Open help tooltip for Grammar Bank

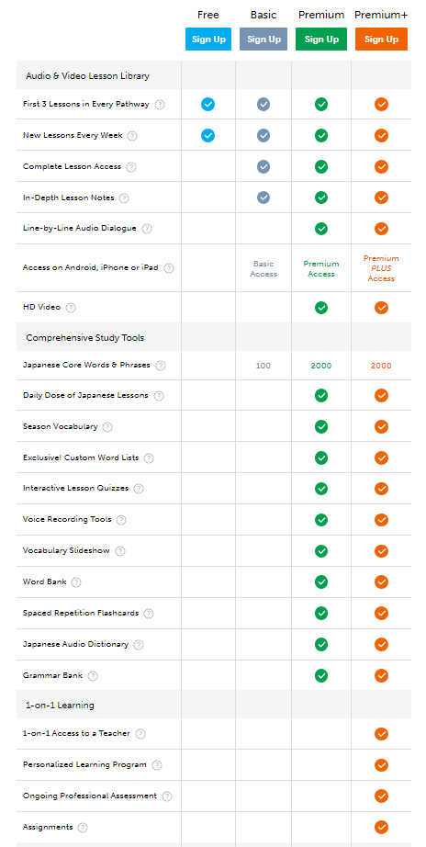tap(93, 676)
